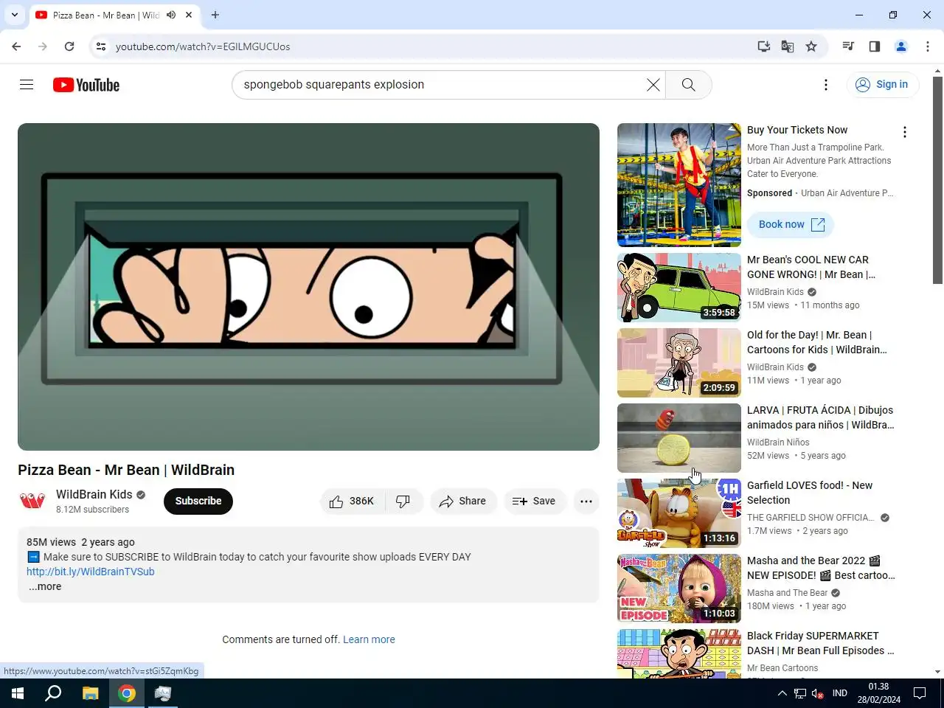Viewport: 944px width, 708px height.
Task: Open the YouTube hamburger guide menu
Action: (27, 85)
